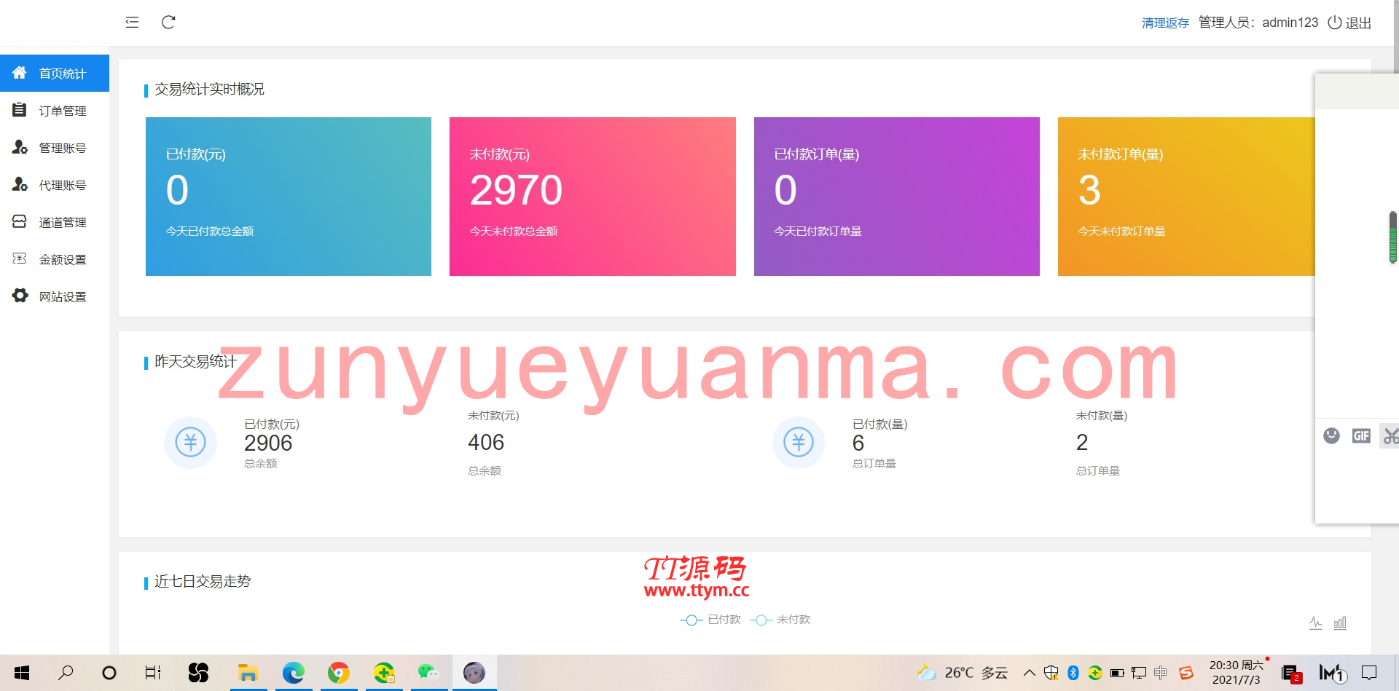Toggle 已付款 series in chart legend
The height and width of the screenshot is (691, 1399).
click(x=710, y=620)
